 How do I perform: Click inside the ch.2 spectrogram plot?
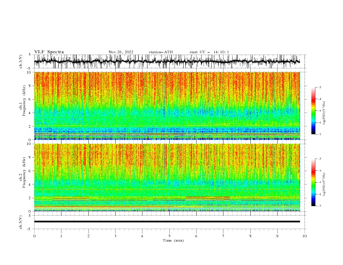tap(167, 178)
